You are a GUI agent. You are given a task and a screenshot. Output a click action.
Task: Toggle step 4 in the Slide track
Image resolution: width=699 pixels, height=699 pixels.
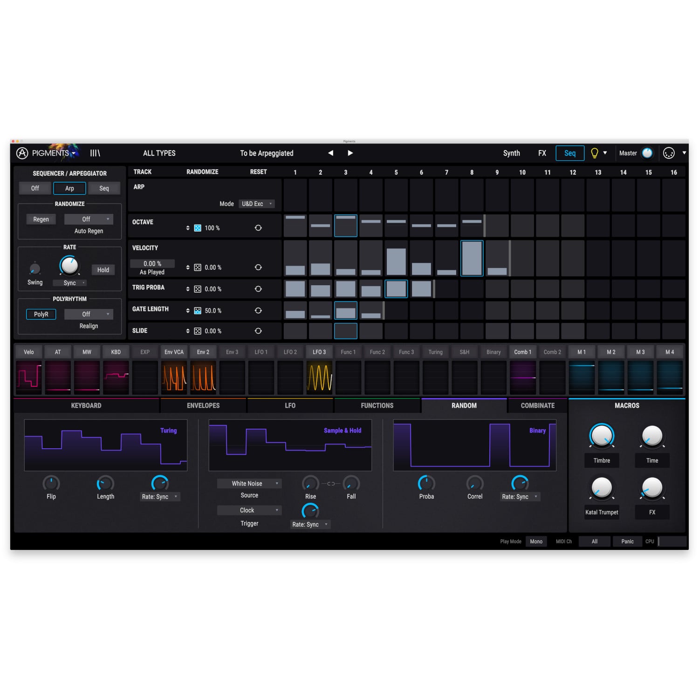(371, 331)
